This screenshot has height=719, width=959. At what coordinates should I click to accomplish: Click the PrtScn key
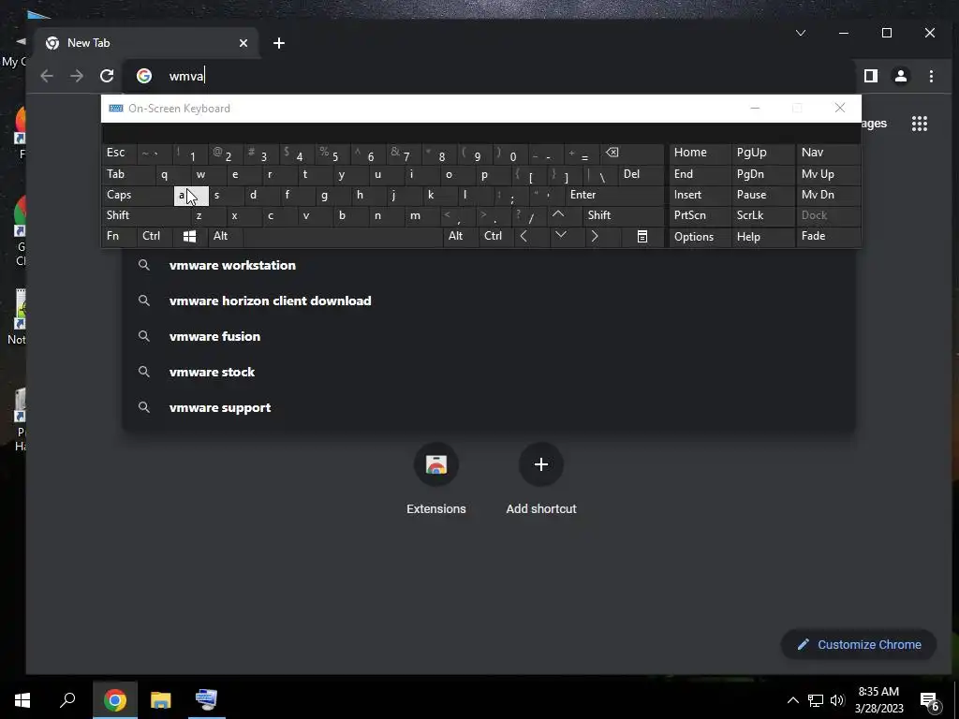pos(700,215)
